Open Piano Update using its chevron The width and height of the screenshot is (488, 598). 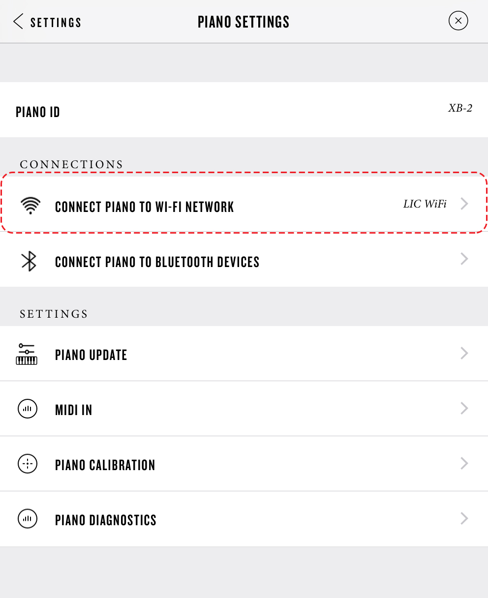[x=464, y=353]
